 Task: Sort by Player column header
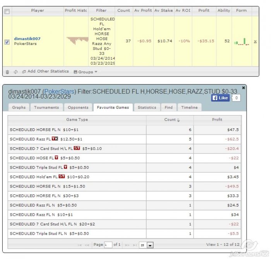(38, 10)
